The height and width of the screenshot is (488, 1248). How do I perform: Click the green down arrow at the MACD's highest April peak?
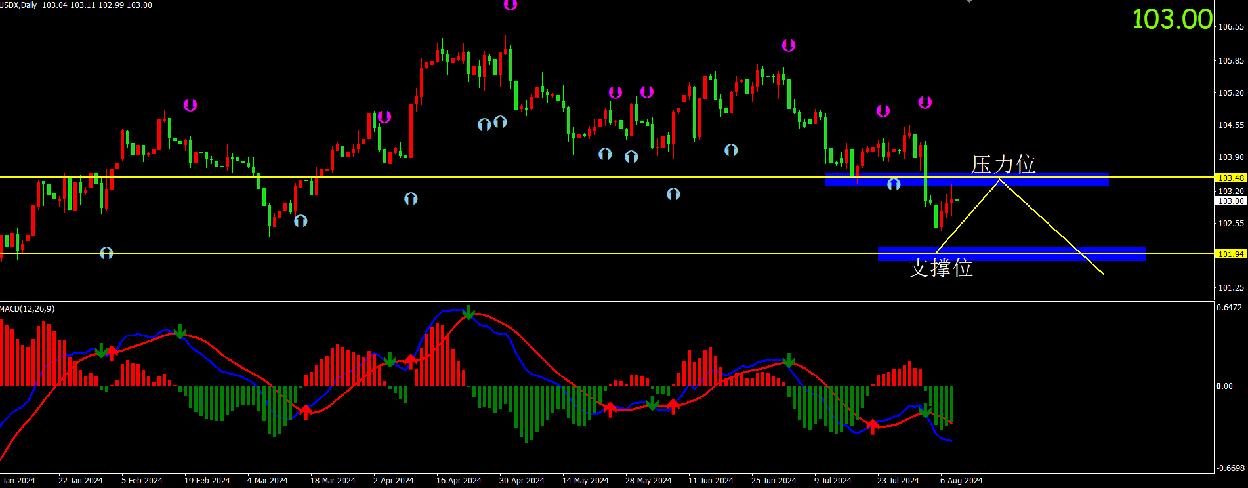pyautogui.click(x=468, y=313)
